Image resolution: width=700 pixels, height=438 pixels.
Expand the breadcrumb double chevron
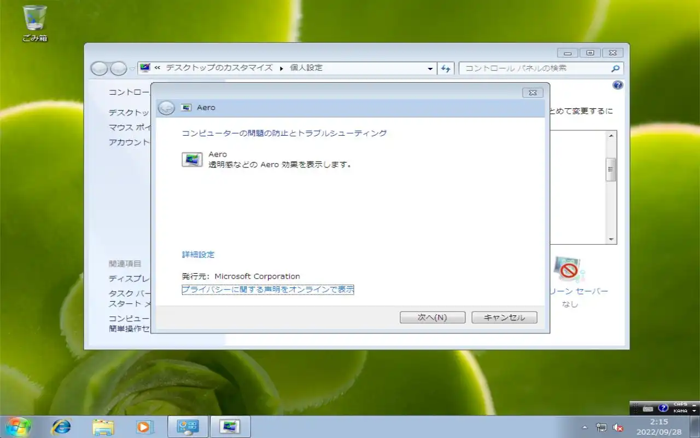(157, 68)
